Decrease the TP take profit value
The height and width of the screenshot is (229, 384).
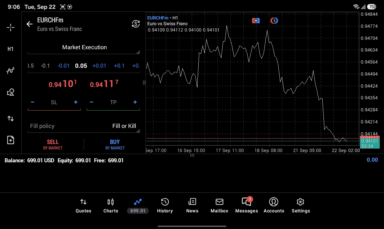tap(91, 102)
